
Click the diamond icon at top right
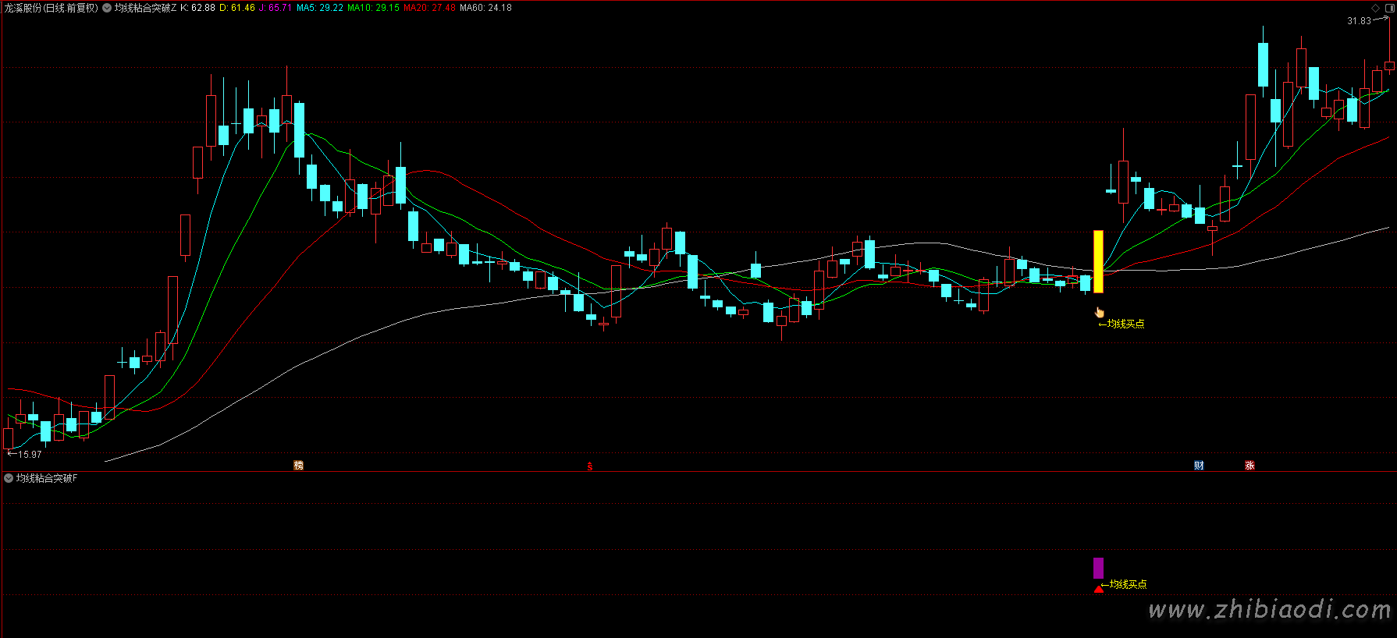click(1375, 8)
